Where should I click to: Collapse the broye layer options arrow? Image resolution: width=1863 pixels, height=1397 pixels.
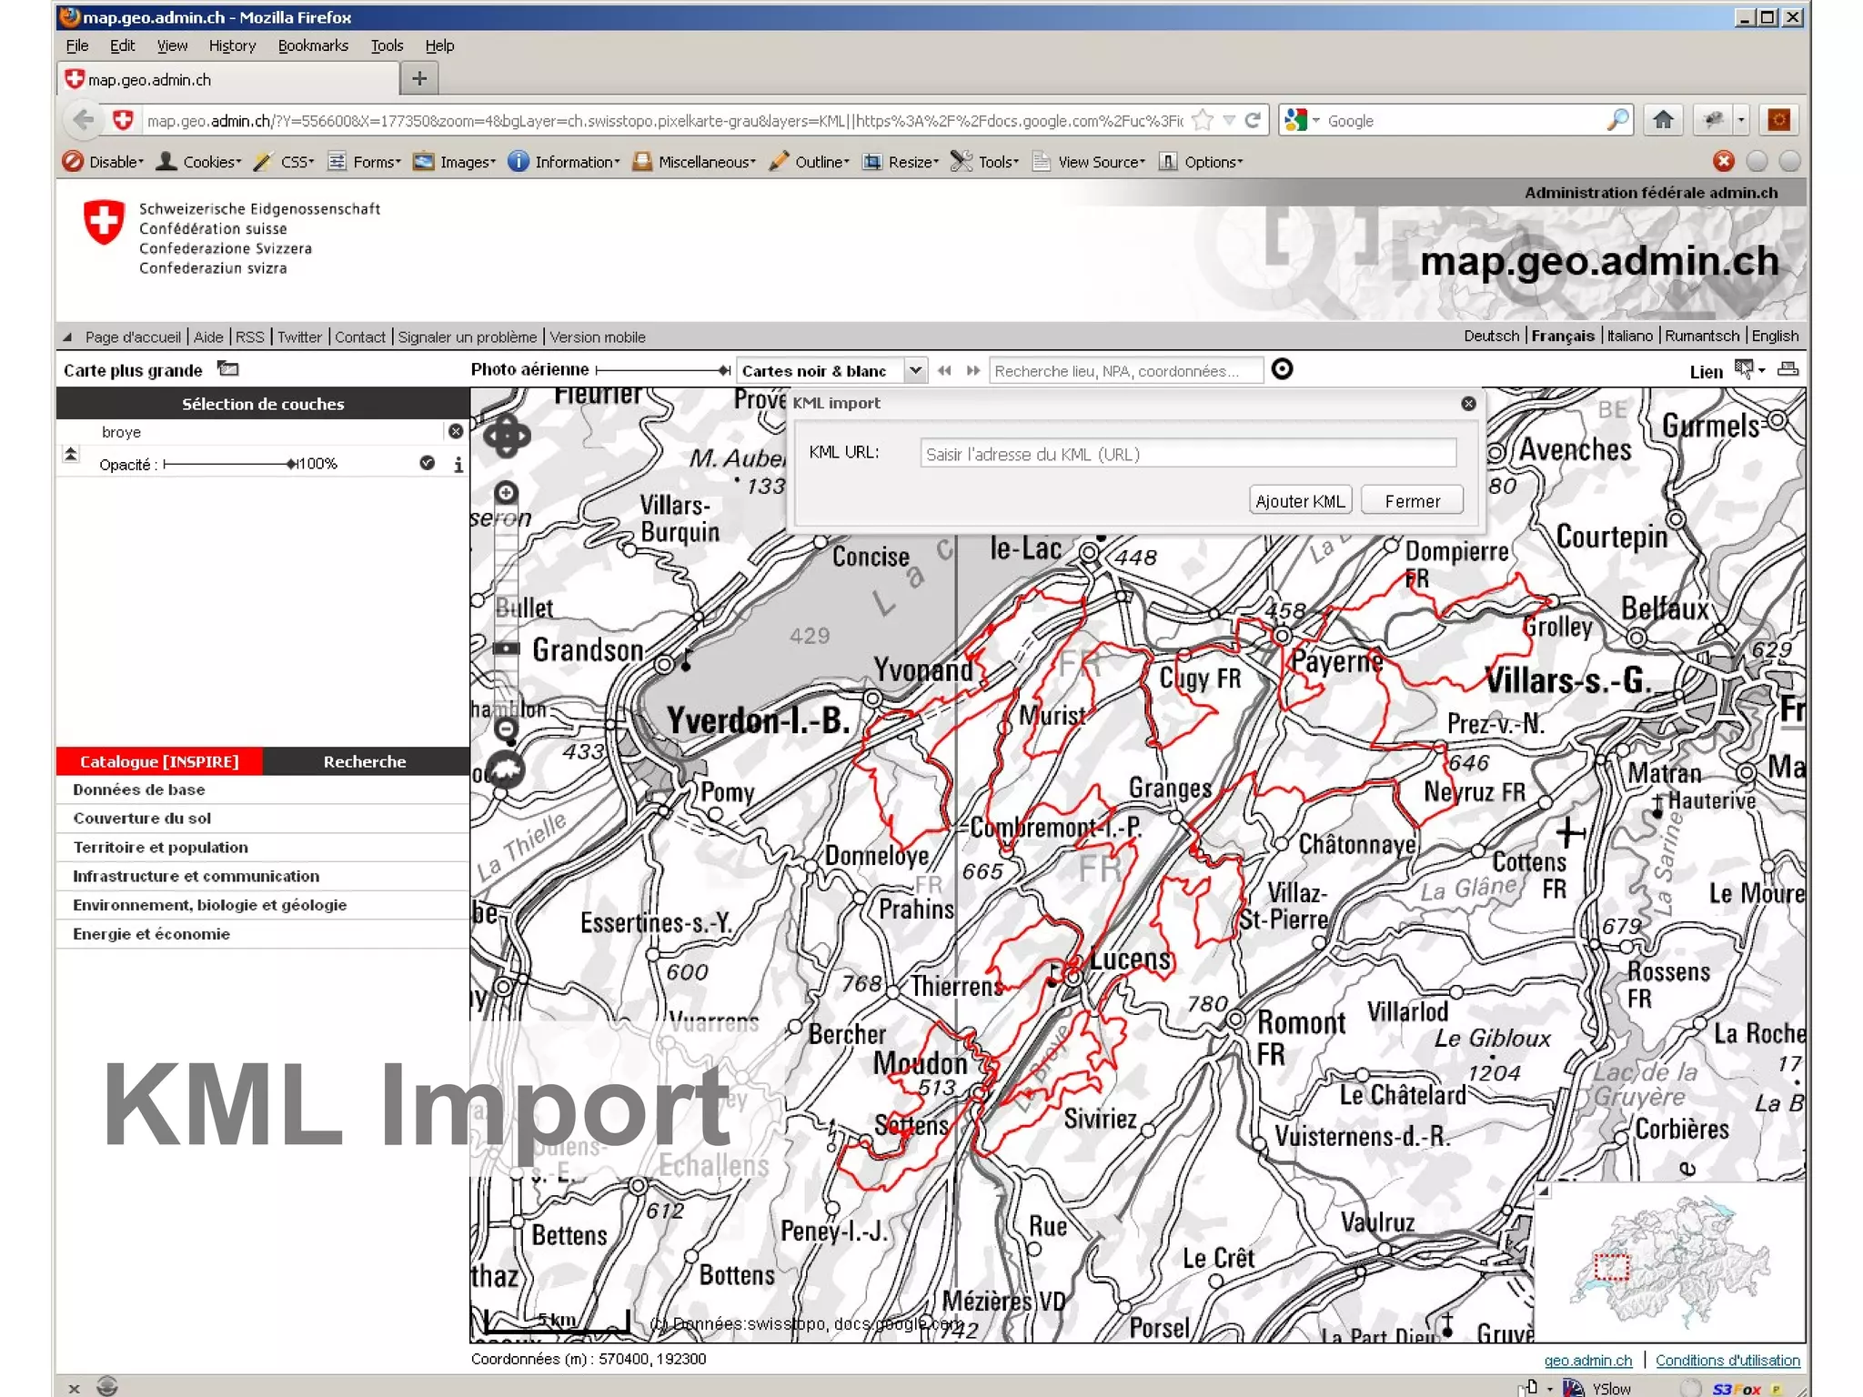click(x=71, y=453)
